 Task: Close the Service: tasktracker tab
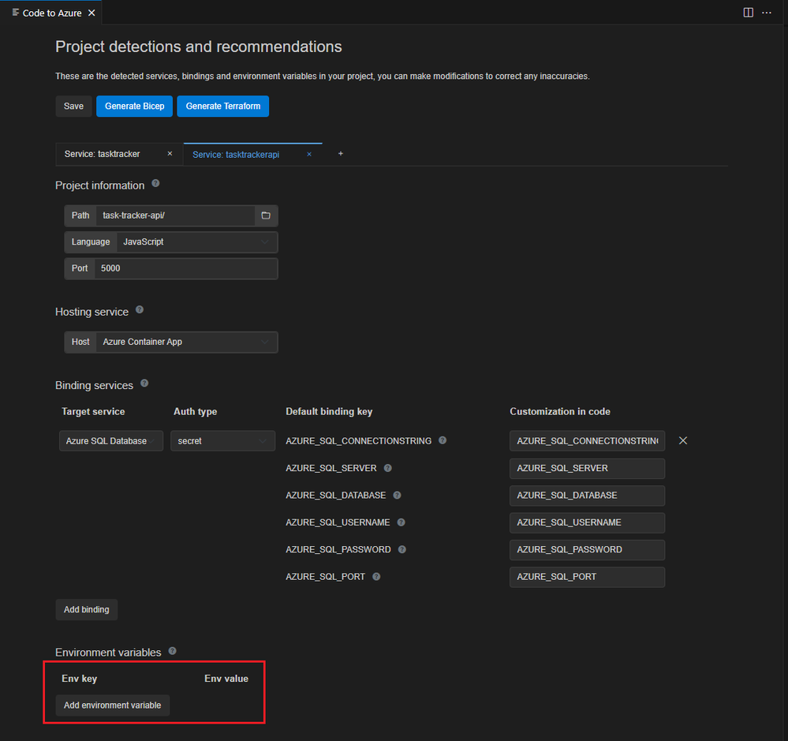point(170,154)
